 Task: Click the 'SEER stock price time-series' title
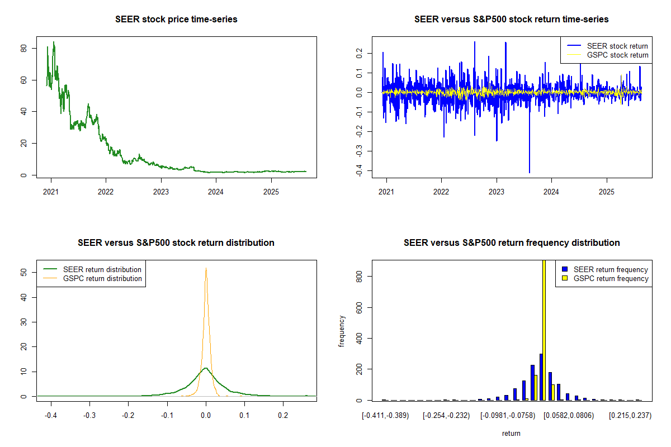coord(176,20)
